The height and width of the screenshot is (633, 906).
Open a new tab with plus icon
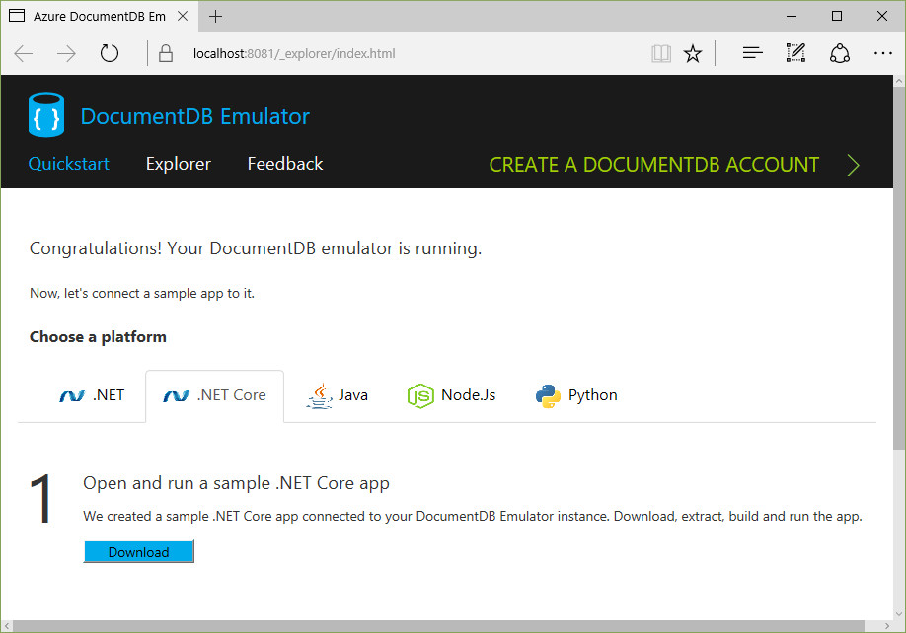(215, 16)
